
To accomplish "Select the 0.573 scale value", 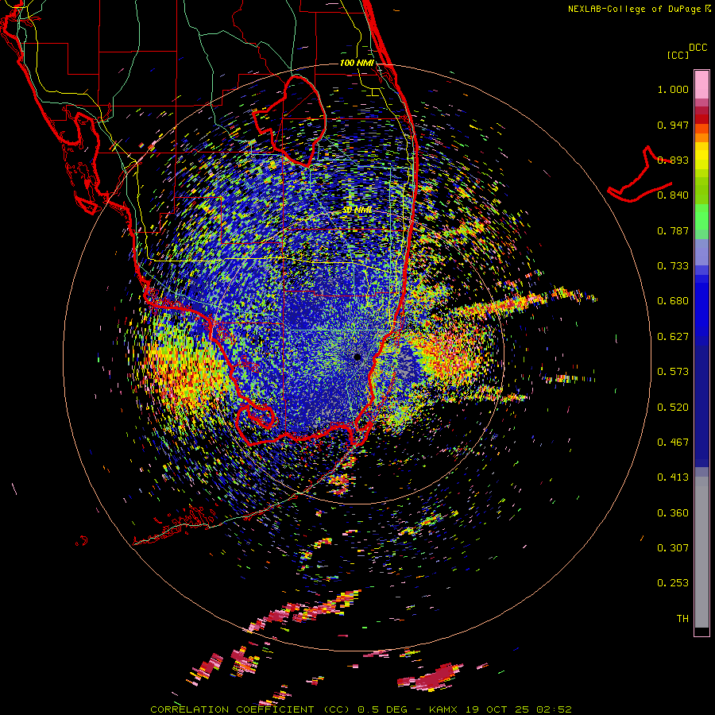I will click(673, 372).
